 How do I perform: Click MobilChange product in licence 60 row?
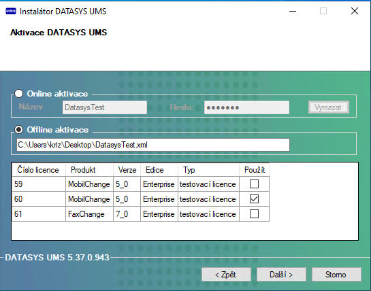tap(89, 199)
